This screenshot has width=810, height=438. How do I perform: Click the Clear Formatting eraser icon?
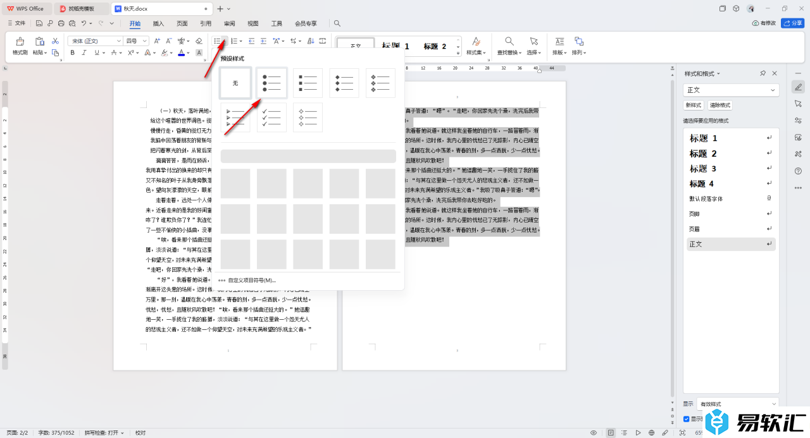[199, 40]
